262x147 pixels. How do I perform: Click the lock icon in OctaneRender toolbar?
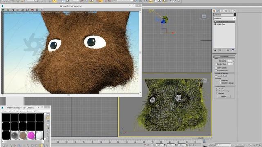click(13, 10)
